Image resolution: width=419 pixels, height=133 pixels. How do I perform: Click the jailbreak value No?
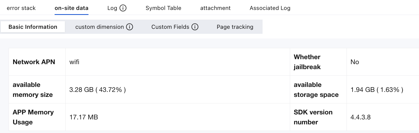click(x=355, y=62)
